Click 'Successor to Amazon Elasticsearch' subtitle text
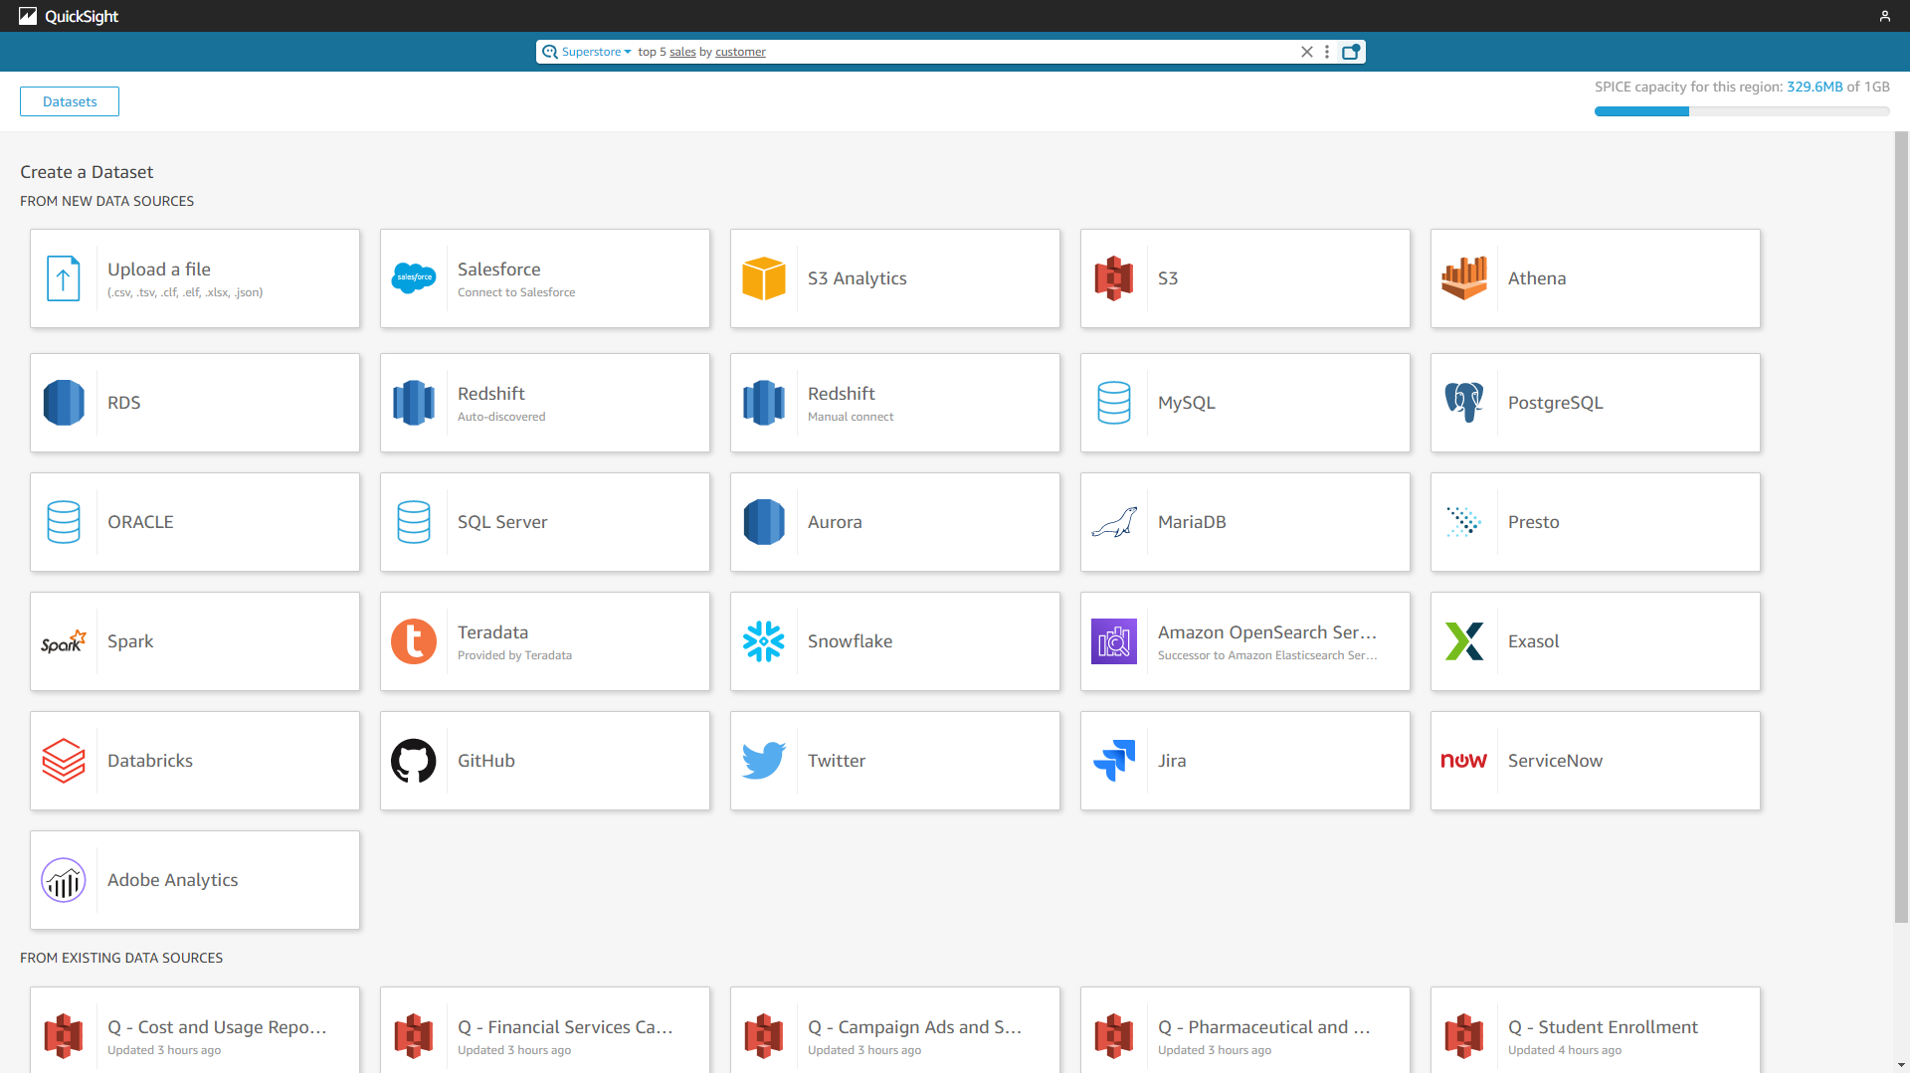 pos(1267,655)
